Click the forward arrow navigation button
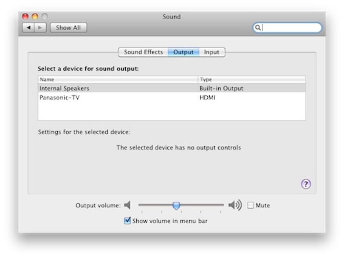The image size is (344, 258). (x=40, y=28)
